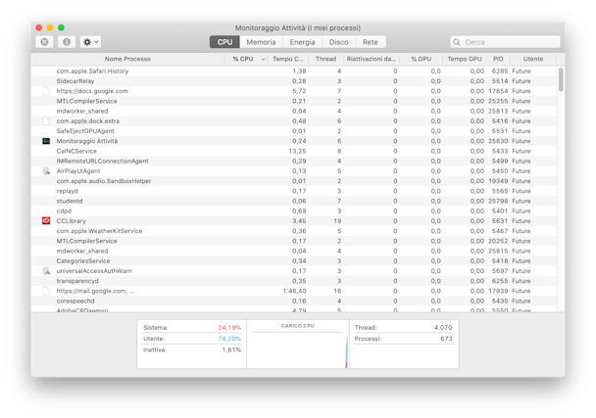
Task: Click the vertical scrollbar thumb
Action: (x=561, y=79)
